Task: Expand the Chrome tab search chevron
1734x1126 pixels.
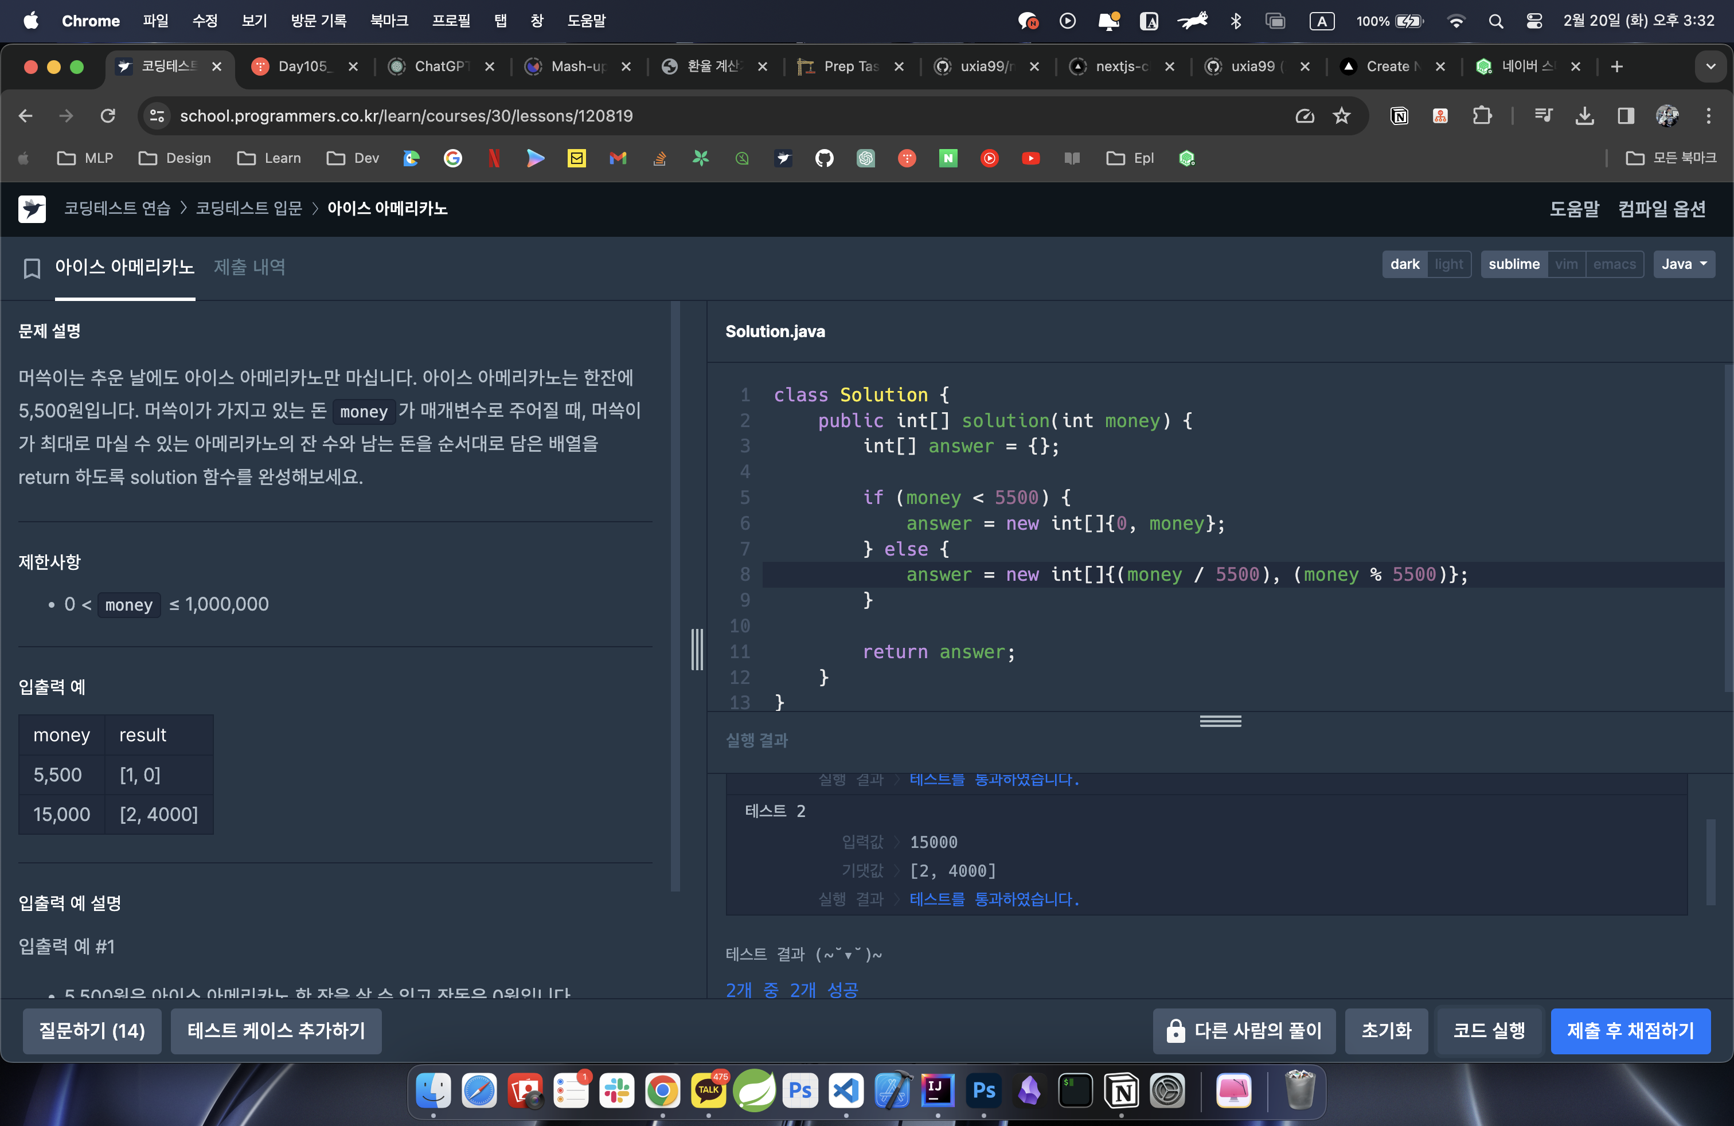Action: click(x=1710, y=67)
